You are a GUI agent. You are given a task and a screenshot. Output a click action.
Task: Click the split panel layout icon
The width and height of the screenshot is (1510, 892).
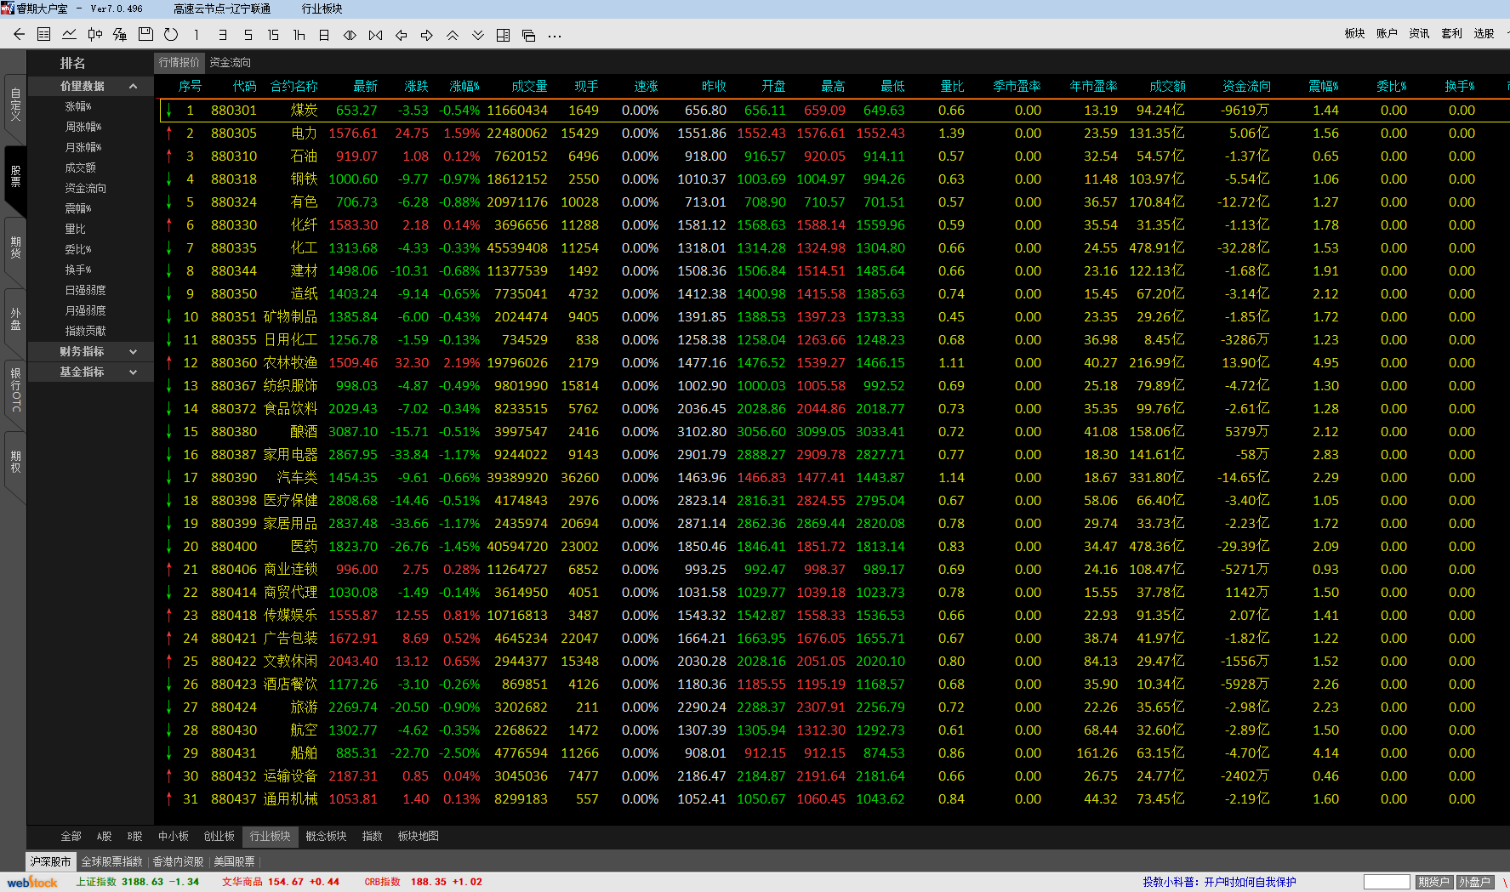503,35
